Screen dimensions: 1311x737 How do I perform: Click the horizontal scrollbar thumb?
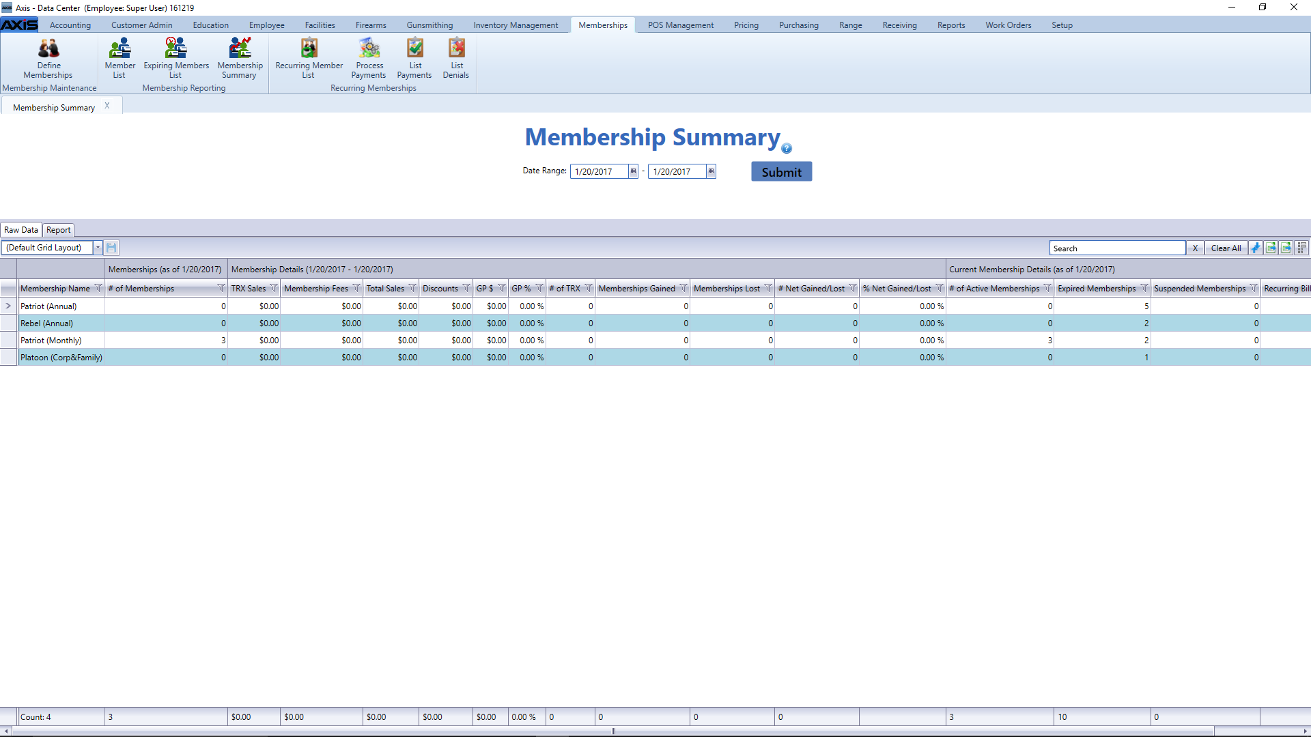[613, 732]
